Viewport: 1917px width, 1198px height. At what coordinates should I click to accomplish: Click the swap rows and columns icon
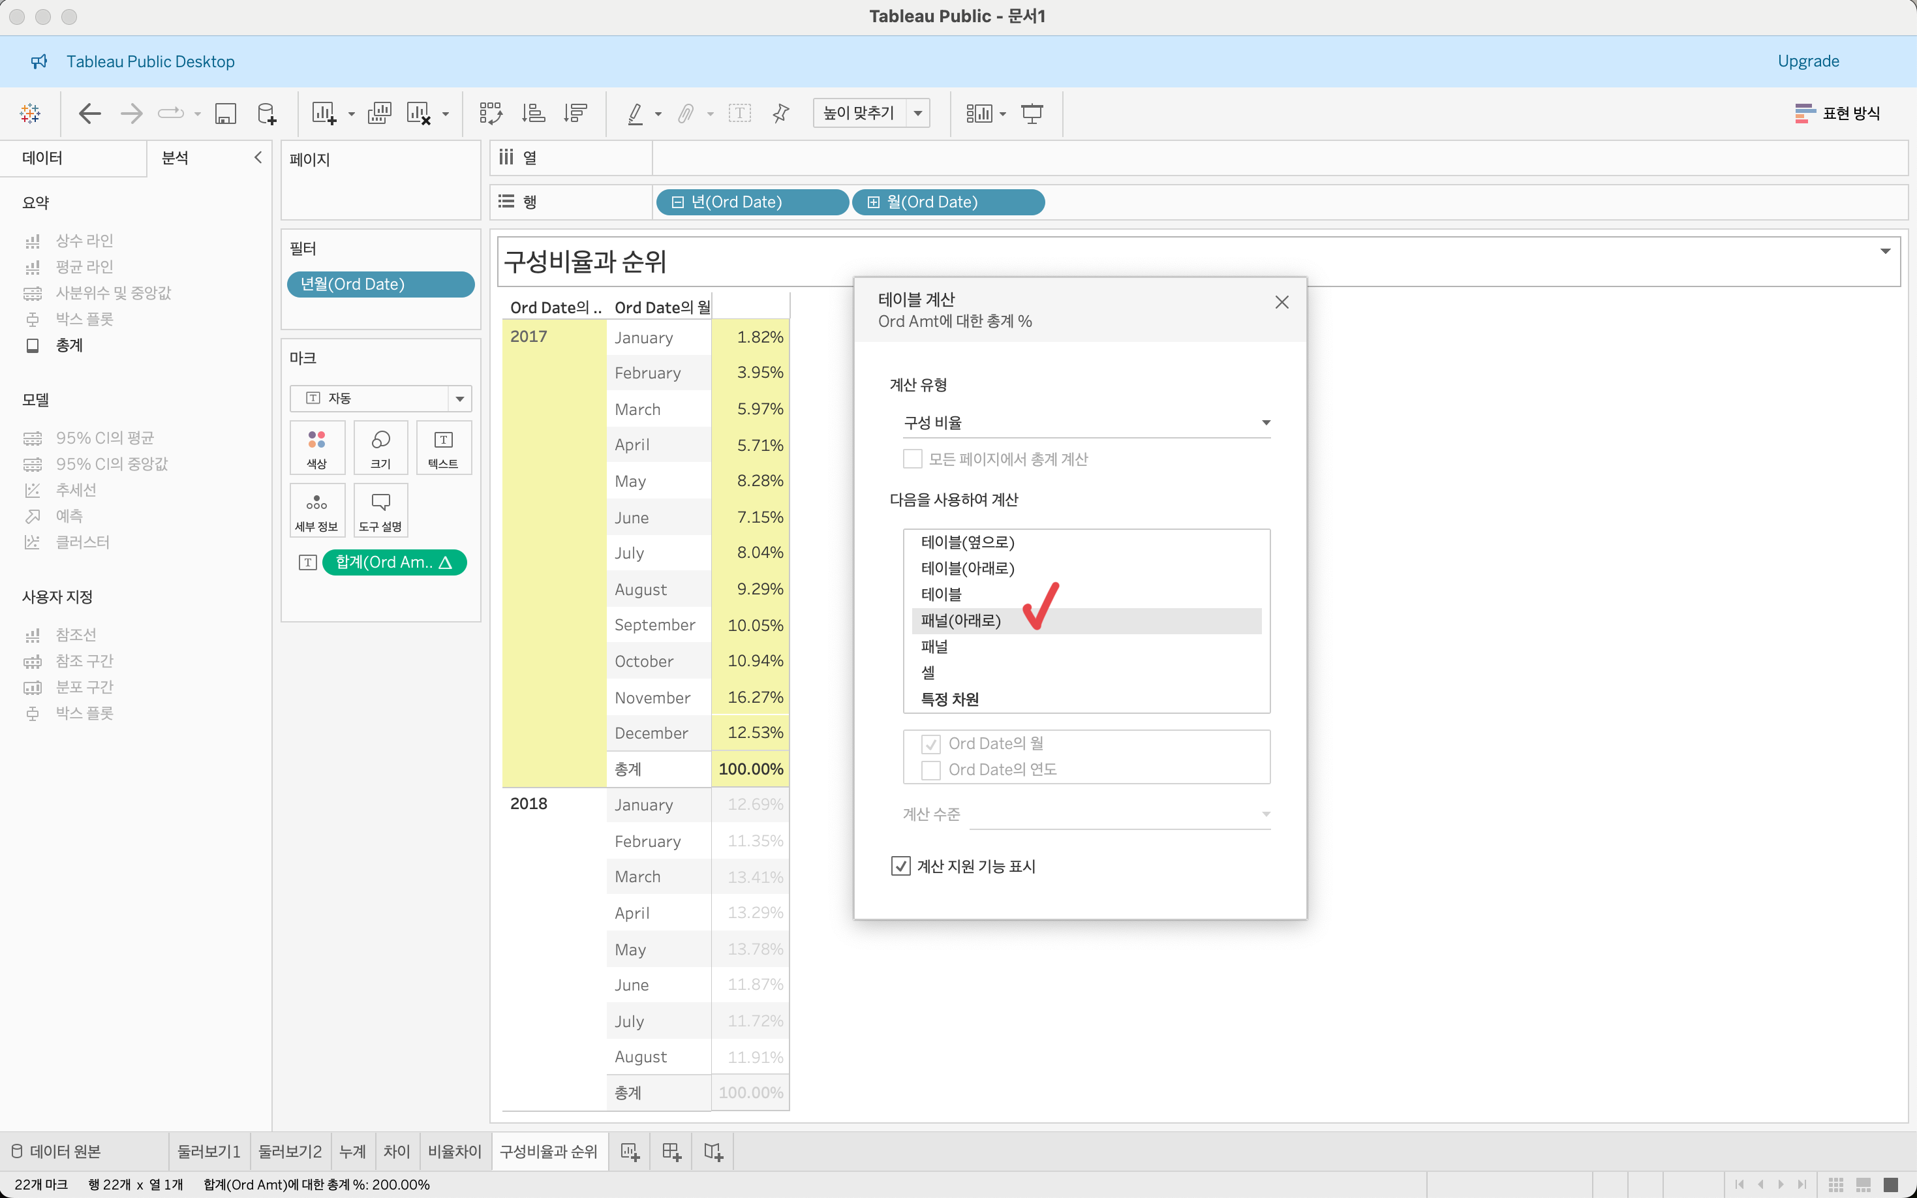click(490, 114)
